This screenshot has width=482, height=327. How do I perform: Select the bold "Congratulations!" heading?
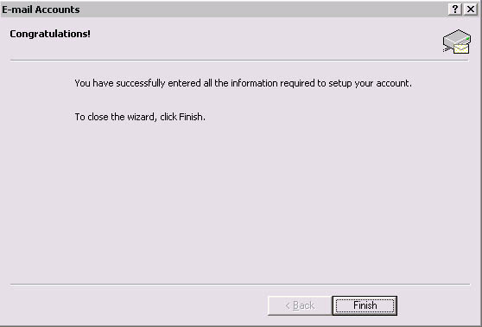click(50, 34)
